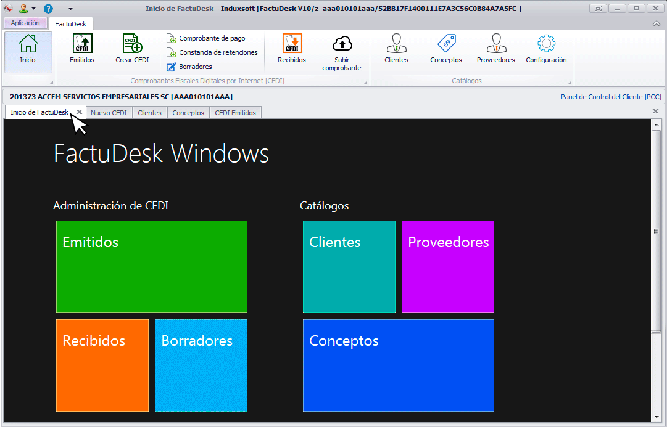
Task: Open the purple Proveedores tile
Action: point(448,267)
